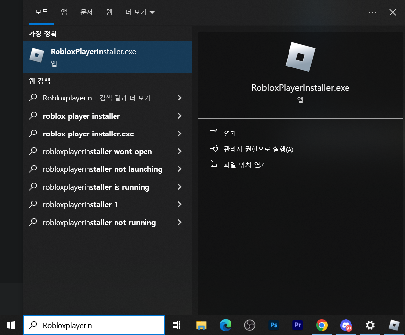405x335 pixels.
Task: Launch Premiere Pro from the taskbar
Action: pos(297,325)
